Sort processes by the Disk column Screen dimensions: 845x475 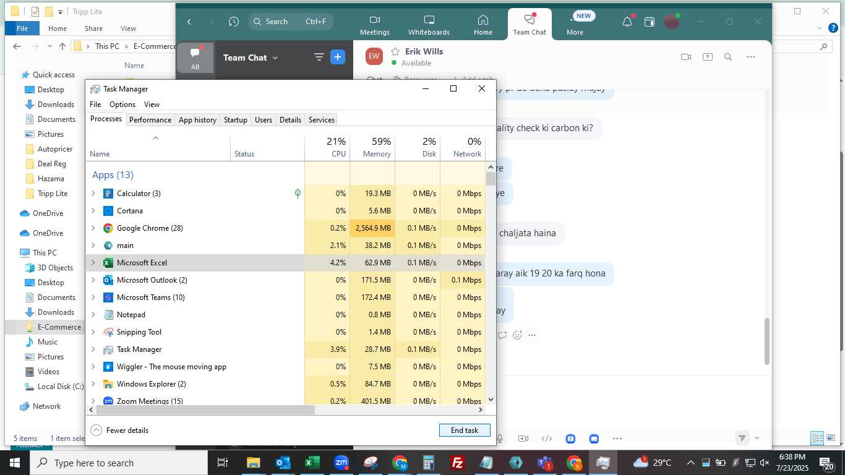[x=418, y=147]
